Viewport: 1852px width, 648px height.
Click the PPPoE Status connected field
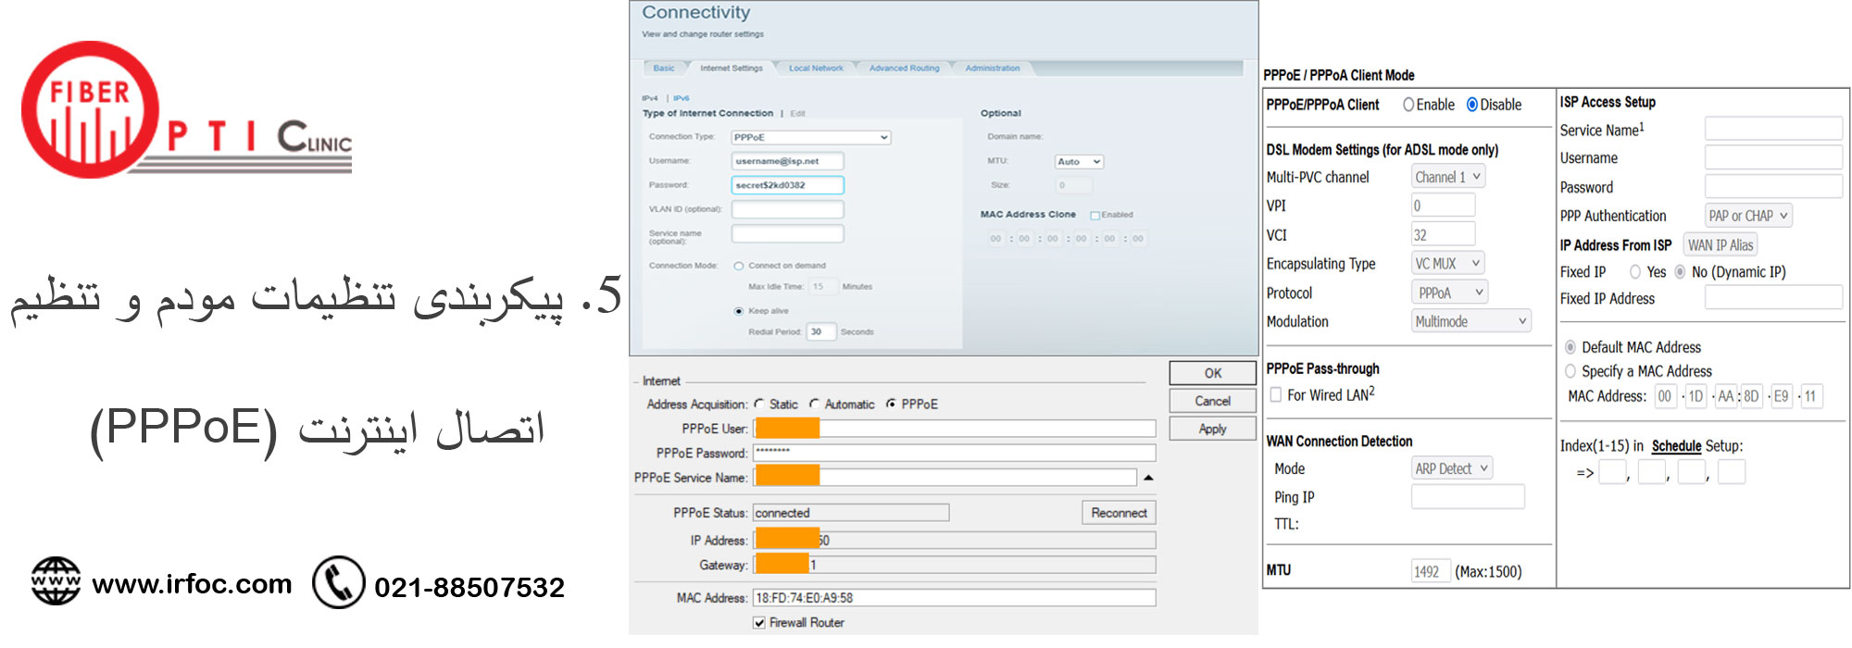pos(851,513)
